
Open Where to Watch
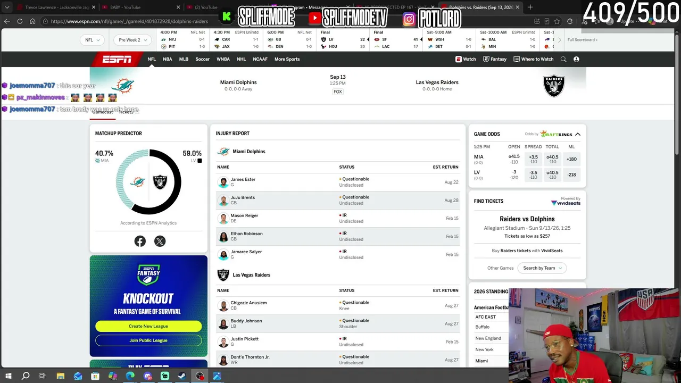[x=534, y=59]
